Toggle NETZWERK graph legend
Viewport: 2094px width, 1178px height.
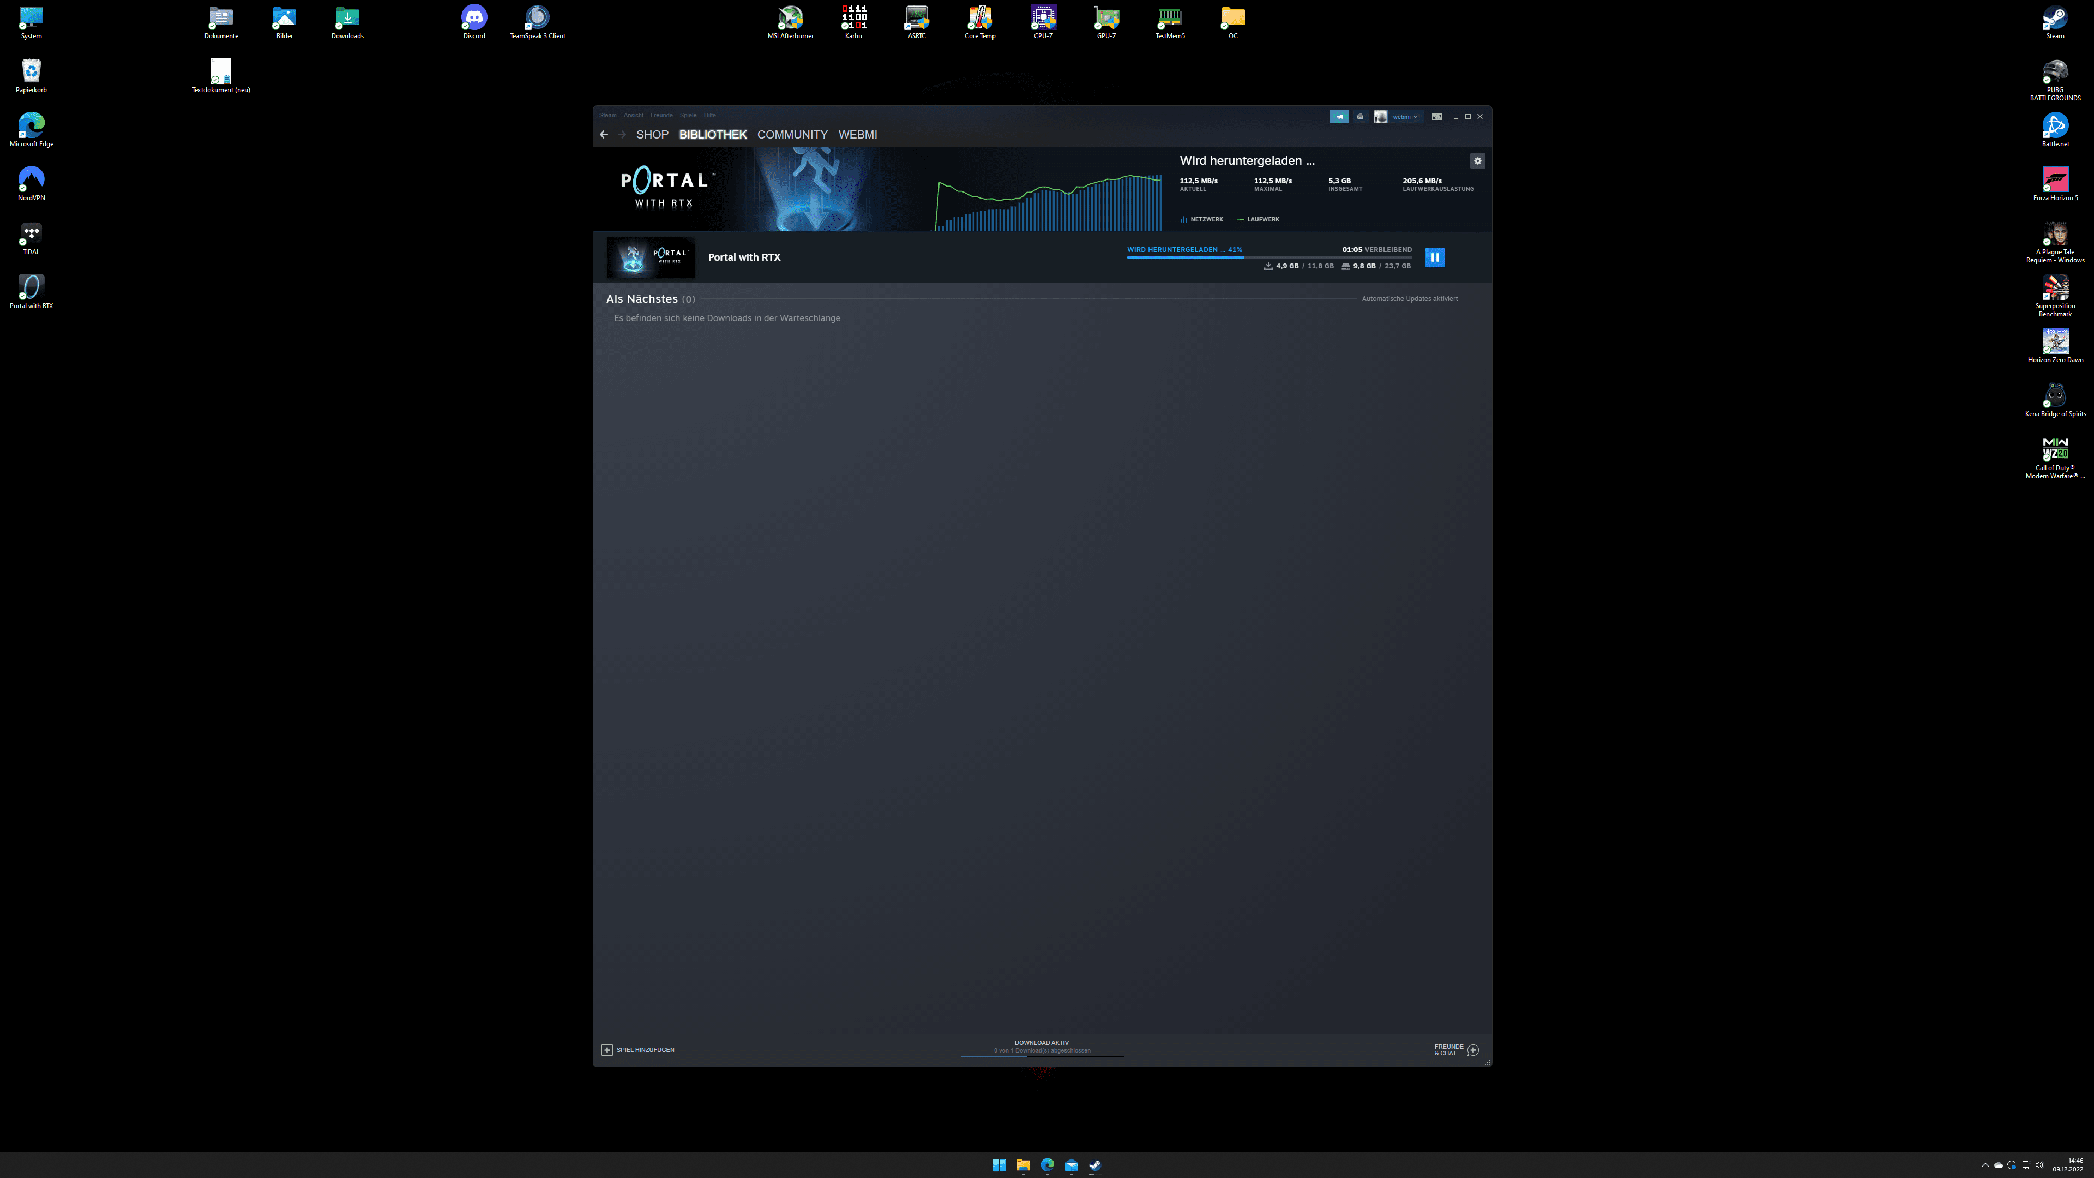point(1201,219)
